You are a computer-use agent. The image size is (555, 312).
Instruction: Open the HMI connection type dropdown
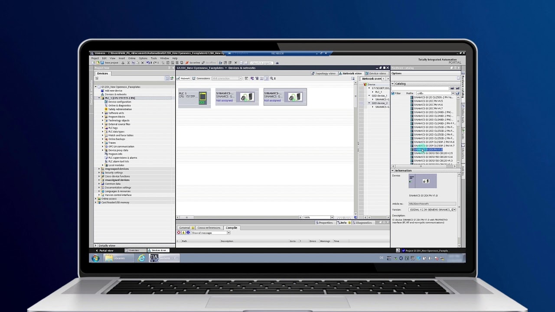240,78
